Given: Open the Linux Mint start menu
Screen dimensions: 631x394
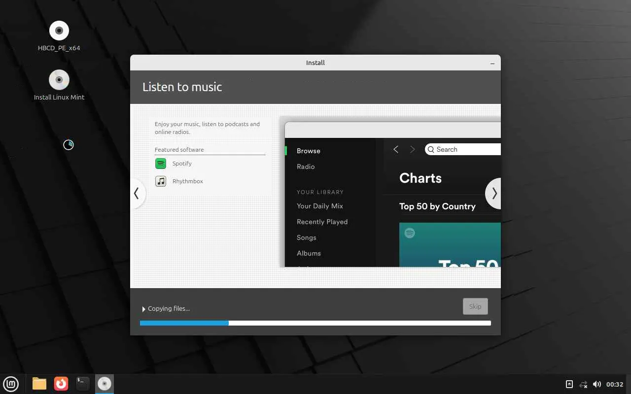Looking at the screenshot, I should point(11,384).
